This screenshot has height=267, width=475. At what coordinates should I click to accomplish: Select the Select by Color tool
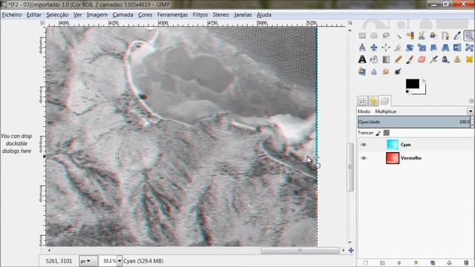pos(410,36)
